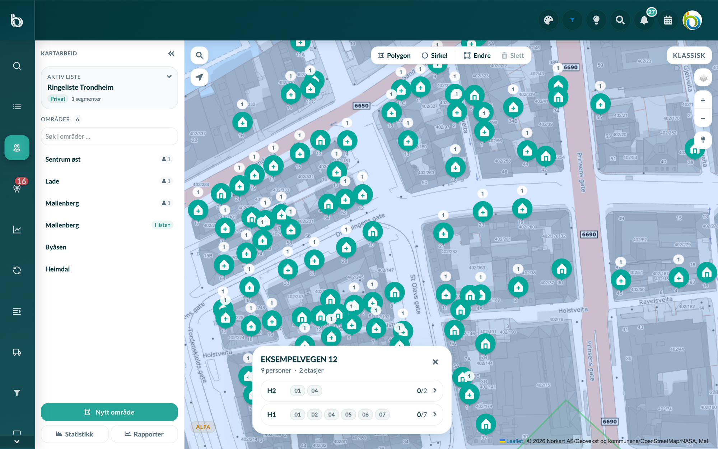The image size is (718, 449).
Task: Select the Lade area
Action: 109,181
